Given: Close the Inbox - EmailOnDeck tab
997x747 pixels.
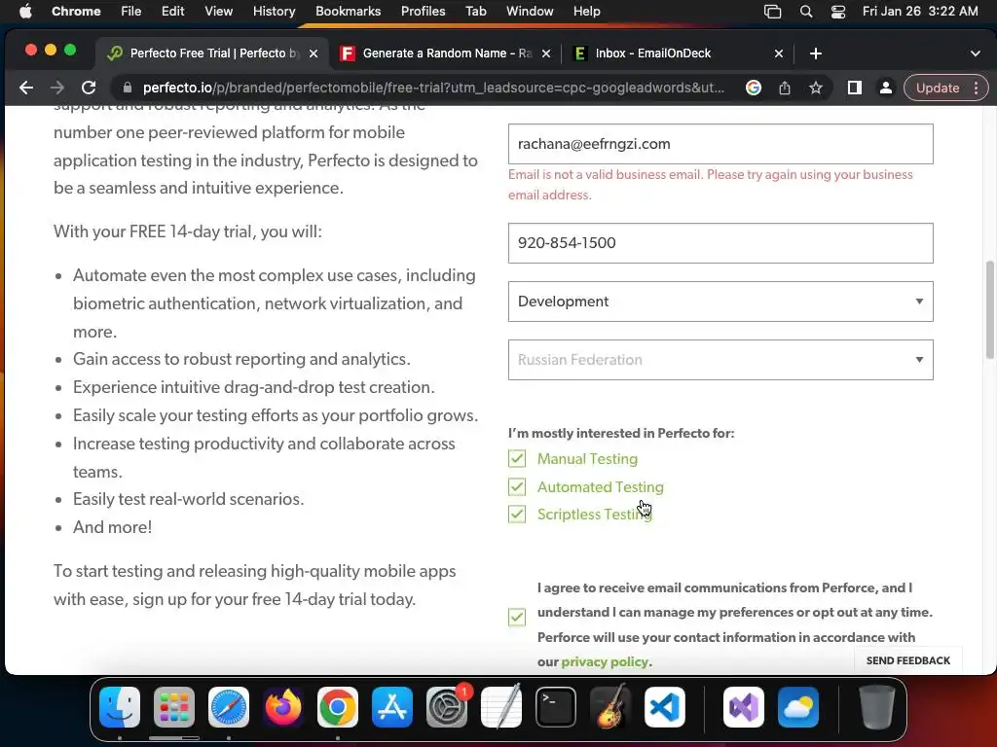Looking at the screenshot, I should (778, 54).
